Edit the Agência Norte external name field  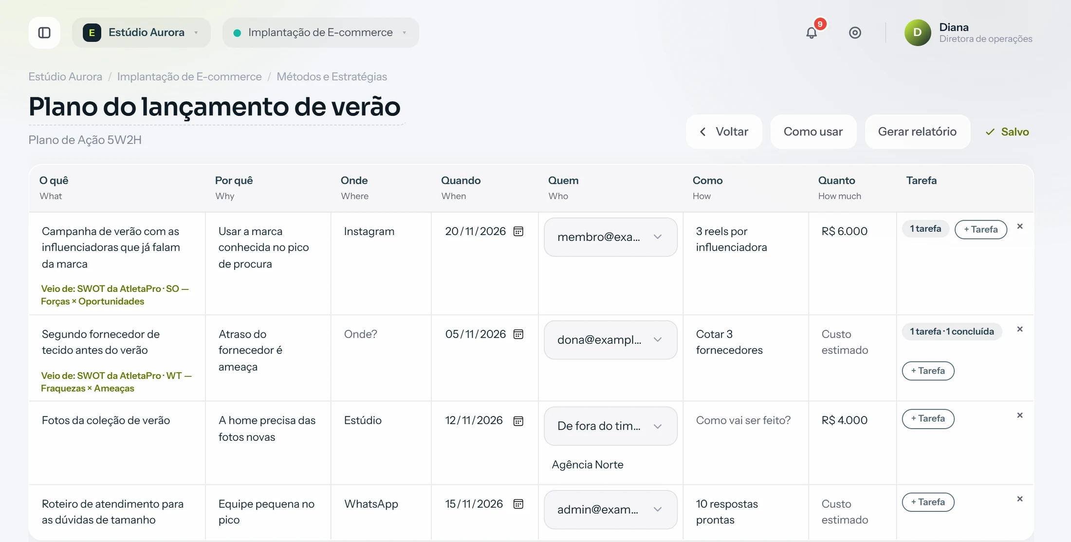coord(610,465)
